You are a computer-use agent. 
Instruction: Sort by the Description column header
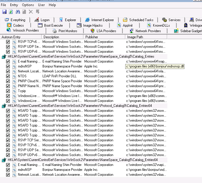63,37
